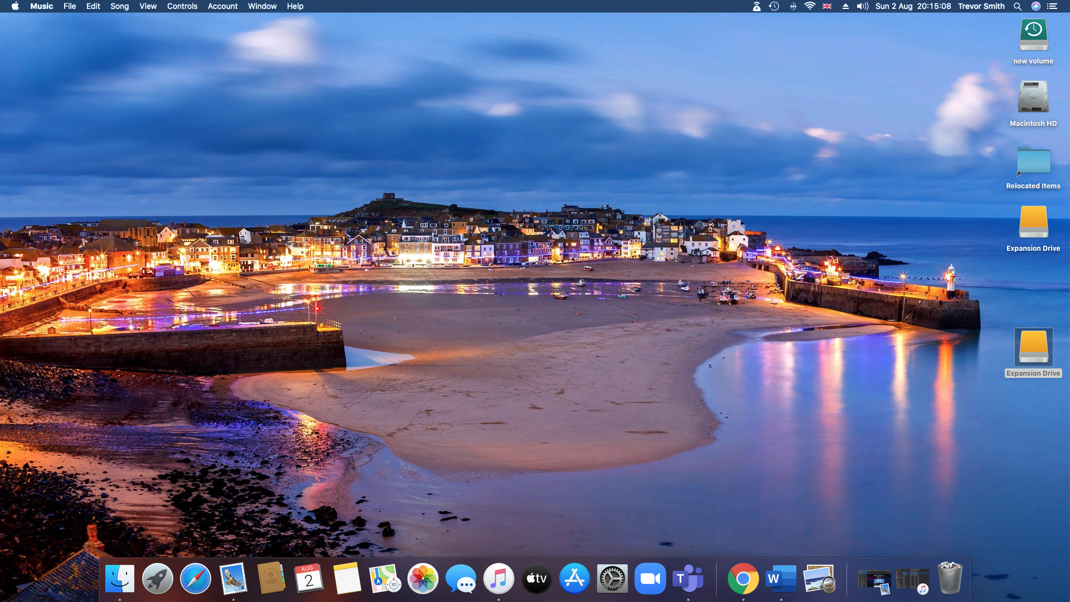Click Music app icon in Dock
The width and height of the screenshot is (1070, 602).
pyautogui.click(x=499, y=579)
